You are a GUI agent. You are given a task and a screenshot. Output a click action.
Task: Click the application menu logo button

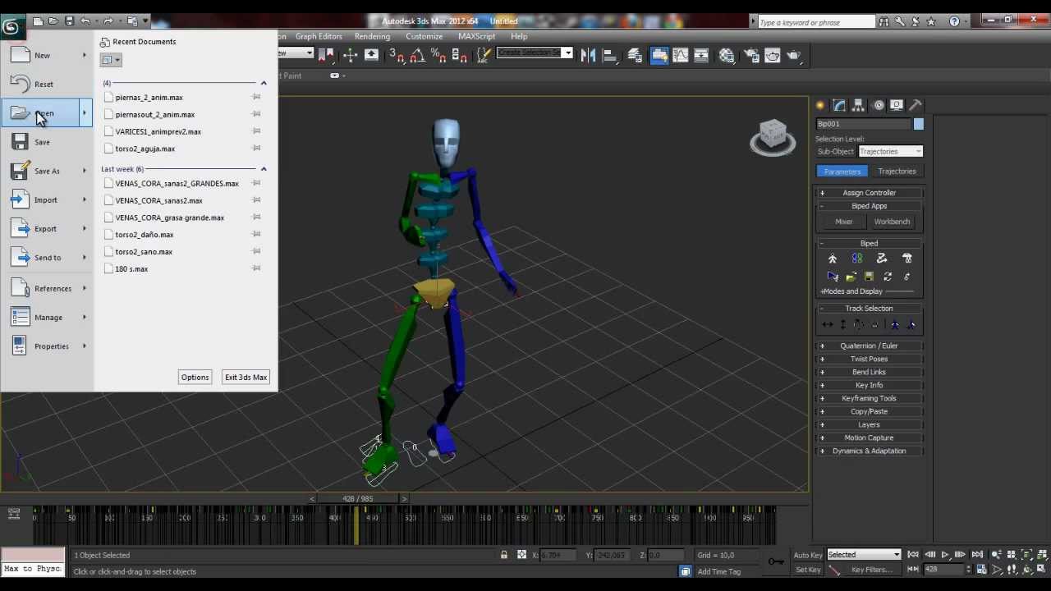[11, 27]
